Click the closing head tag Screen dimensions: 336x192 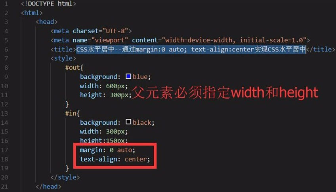pyautogui.click(x=48, y=186)
